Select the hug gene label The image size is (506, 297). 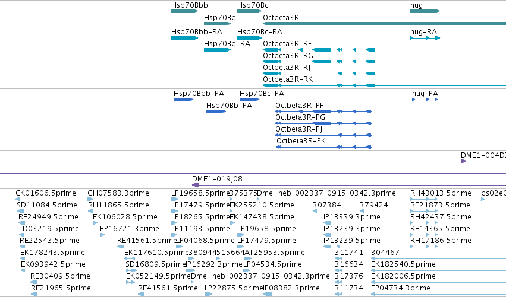pos(416,5)
